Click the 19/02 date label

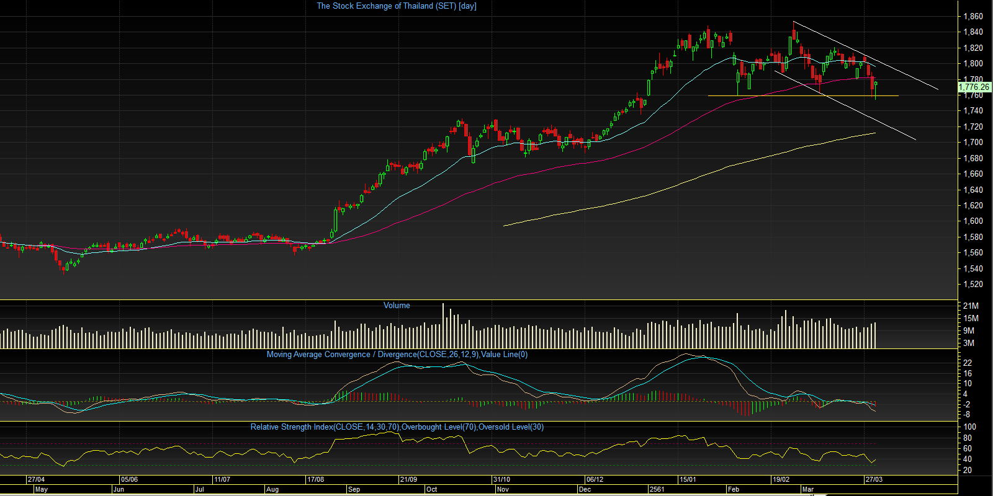click(781, 480)
